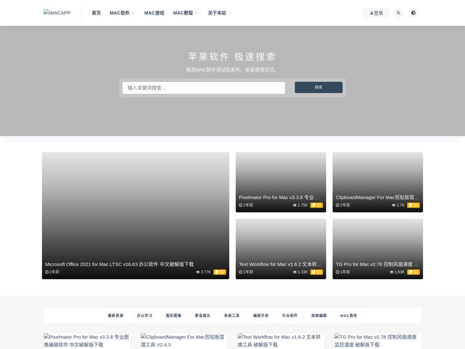Select the 办公学习 category tab
This screenshot has height=349, width=465.
point(145,315)
